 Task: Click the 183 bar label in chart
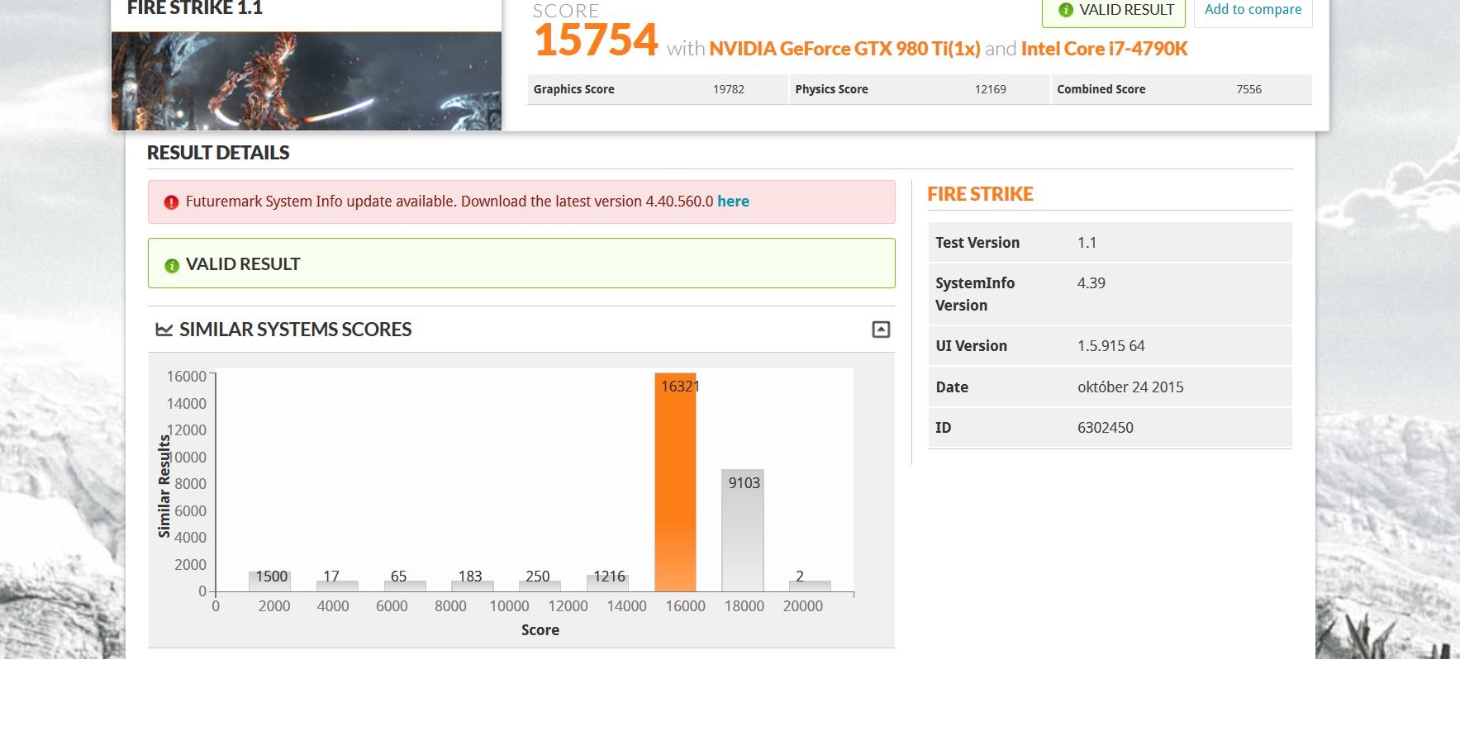pyautogui.click(x=470, y=577)
